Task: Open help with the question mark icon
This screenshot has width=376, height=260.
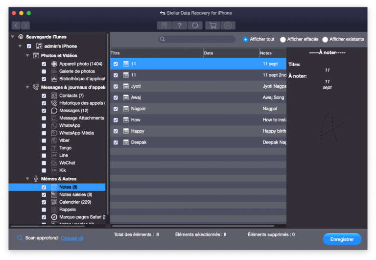Action: coord(180,25)
